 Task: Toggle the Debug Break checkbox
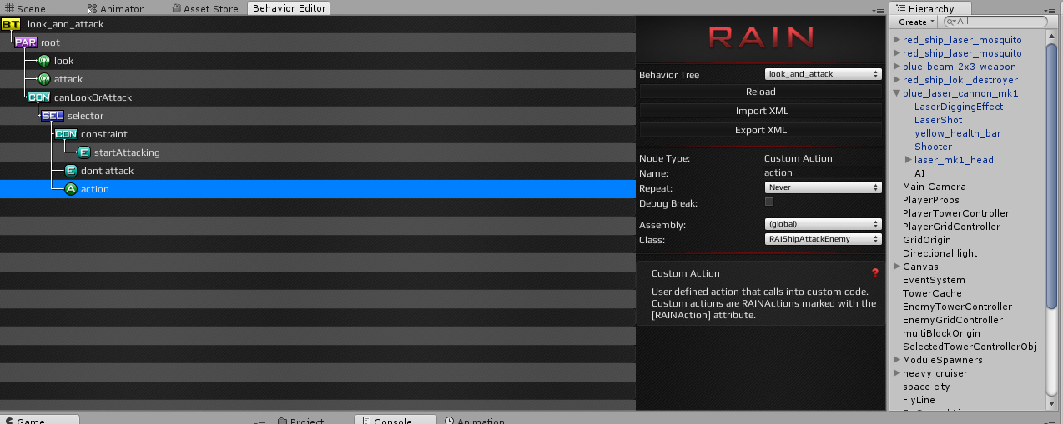(x=769, y=202)
